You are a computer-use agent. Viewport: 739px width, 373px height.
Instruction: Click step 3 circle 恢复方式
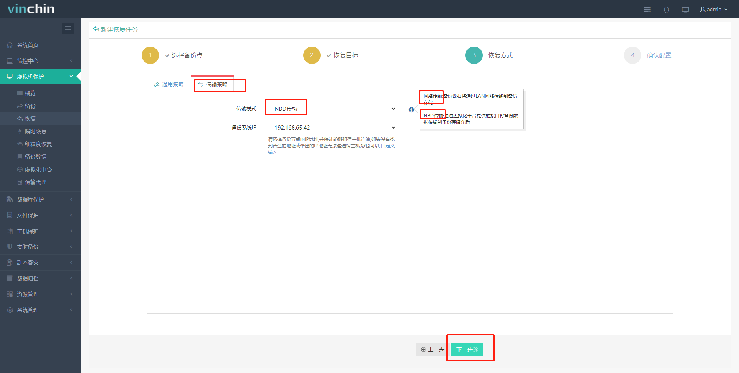[474, 55]
